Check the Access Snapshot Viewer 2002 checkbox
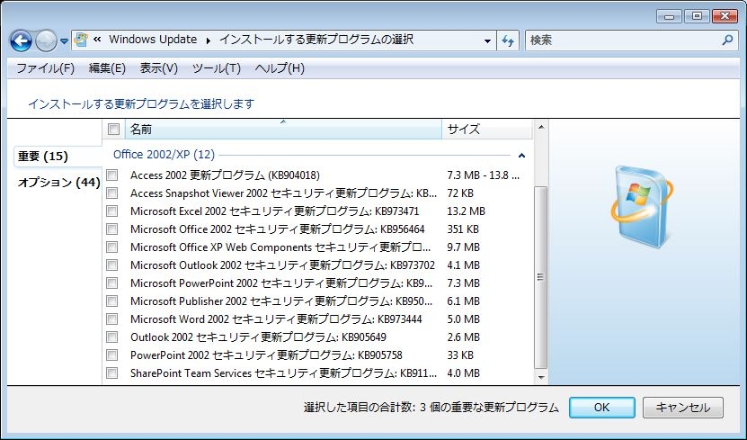This screenshot has width=747, height=440. 112,193
